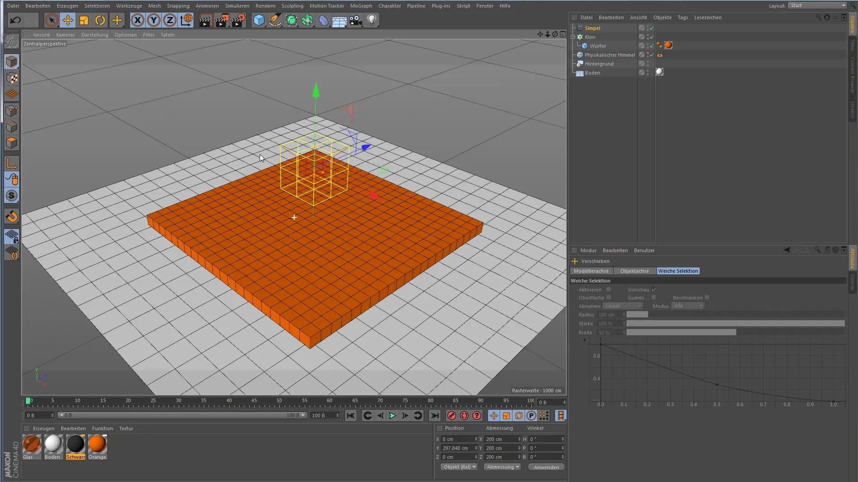This screenshot has height=482, width=858.
Task: Add a floor environment object
Action: pos(340,20)
